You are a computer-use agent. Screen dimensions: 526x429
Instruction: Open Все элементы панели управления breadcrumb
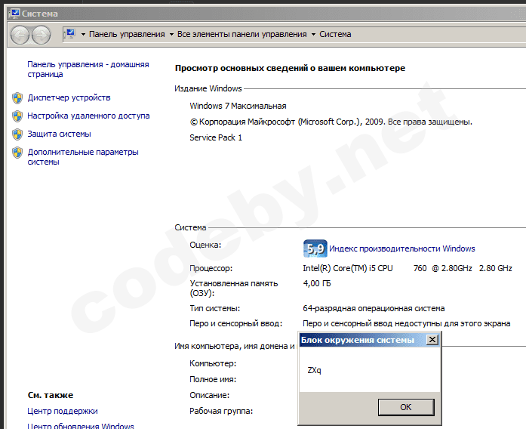(x=241, y=34)
